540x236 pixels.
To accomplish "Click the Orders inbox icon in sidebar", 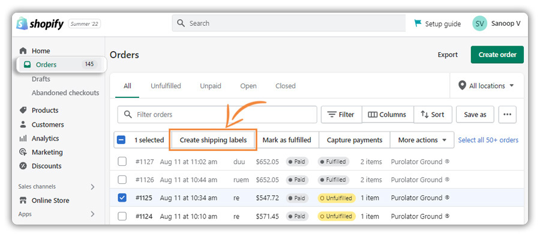I will [x=27, y=64].
